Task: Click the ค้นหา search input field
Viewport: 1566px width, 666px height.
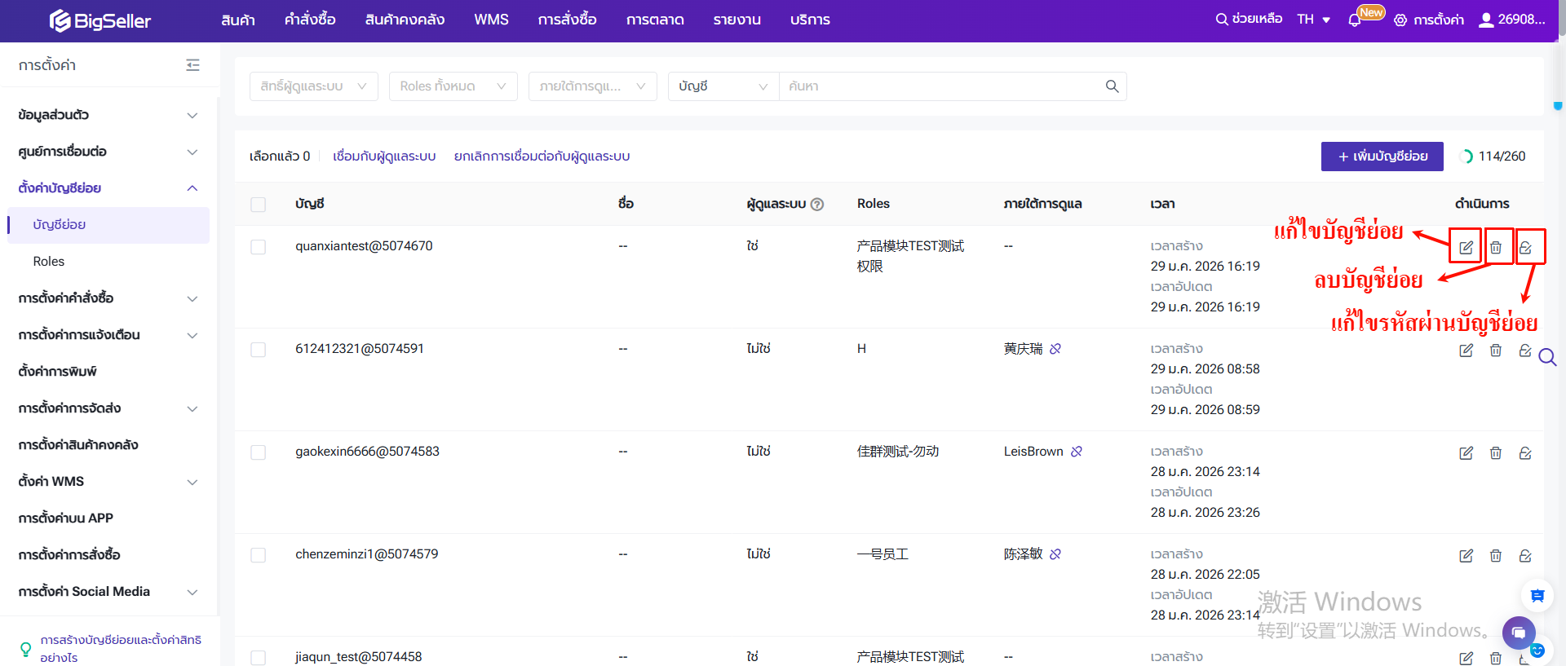Action: (938, 86)
